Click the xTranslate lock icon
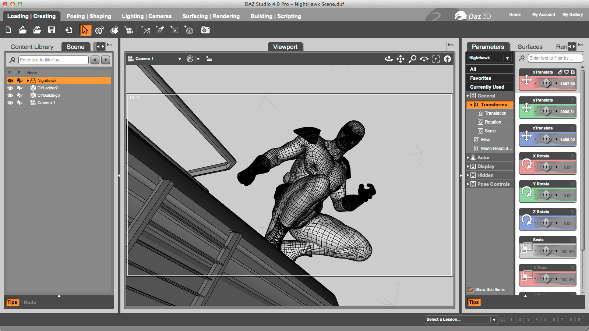This screenshot has height=331, width=589. (560, 72)
